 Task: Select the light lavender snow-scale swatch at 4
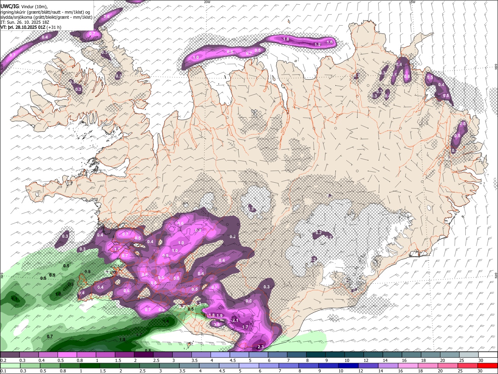tap(220, 355)
